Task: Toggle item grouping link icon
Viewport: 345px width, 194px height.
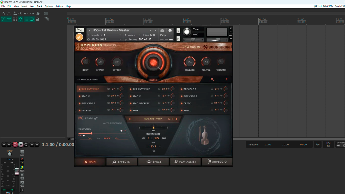Action: coord(9,19)
